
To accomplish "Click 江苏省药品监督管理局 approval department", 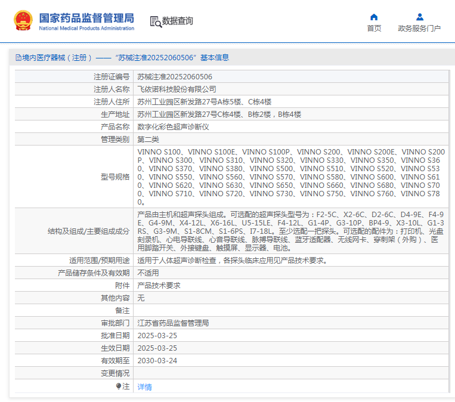I will tap(173, 323).
